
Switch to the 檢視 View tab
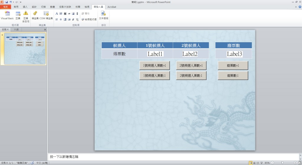point(87,7)
